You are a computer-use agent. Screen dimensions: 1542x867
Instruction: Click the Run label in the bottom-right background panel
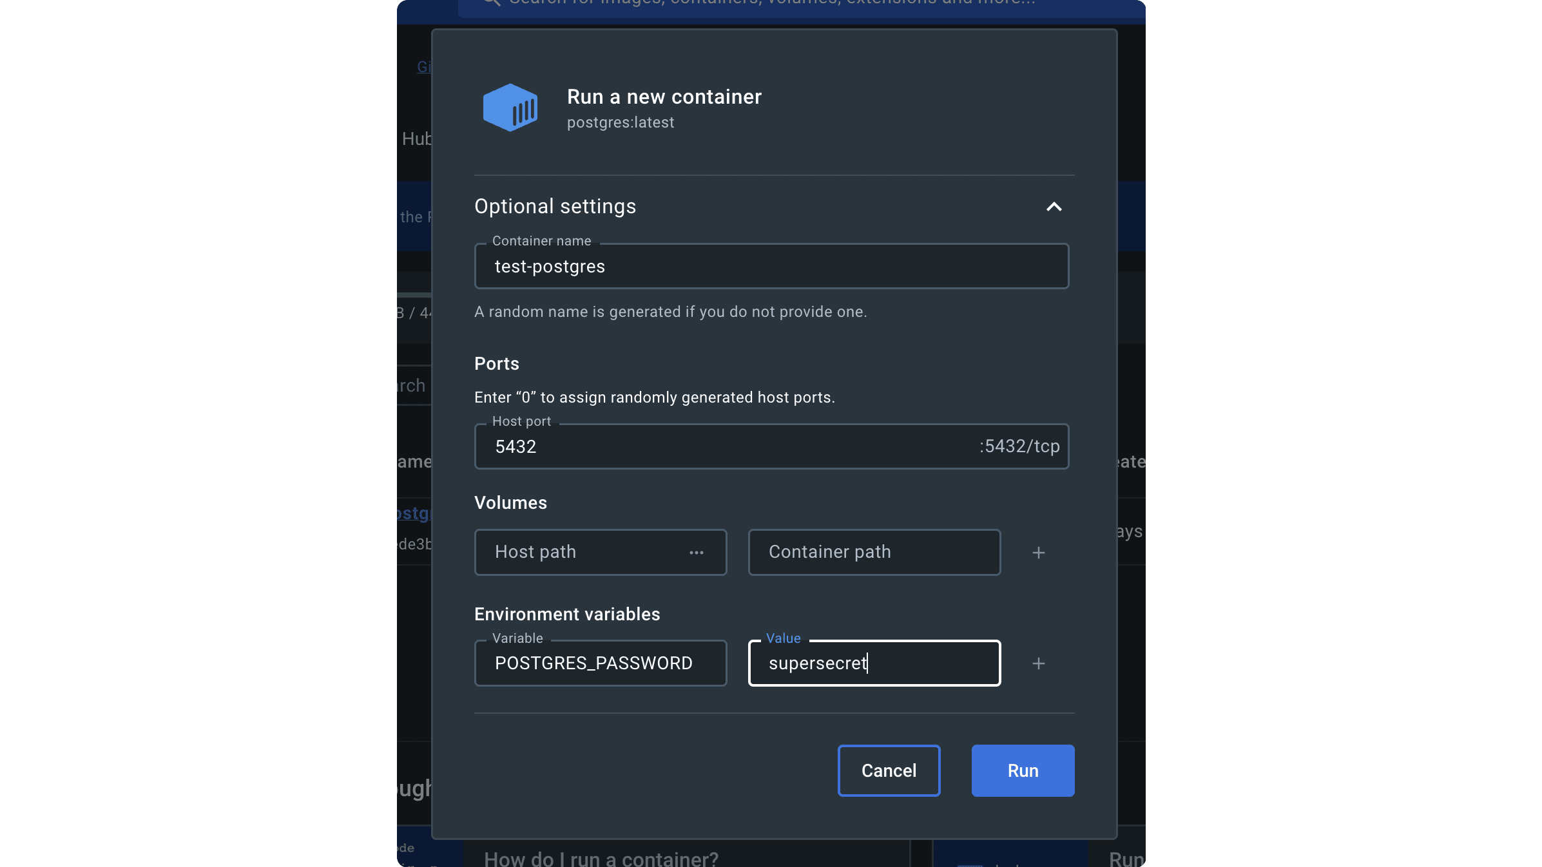pyautogui.click(x=1124, y=859)
